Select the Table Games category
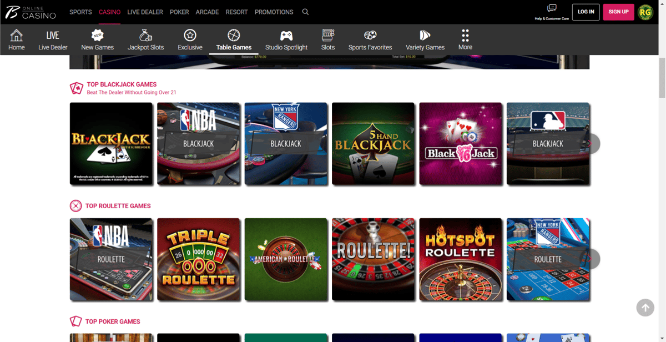666x342 pixels. tap(234, 40)
